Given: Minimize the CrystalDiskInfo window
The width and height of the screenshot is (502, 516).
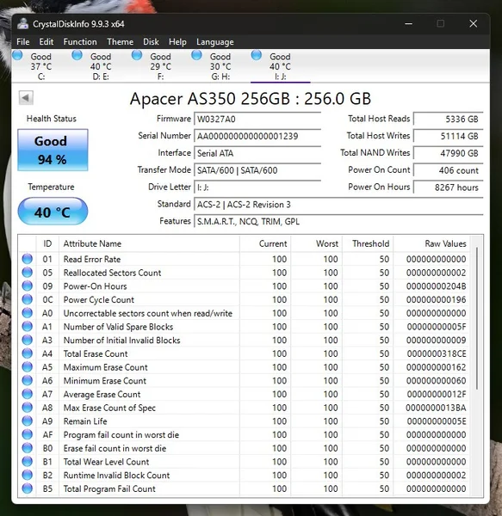Looking at the screenshot, I should coord(409,24).
